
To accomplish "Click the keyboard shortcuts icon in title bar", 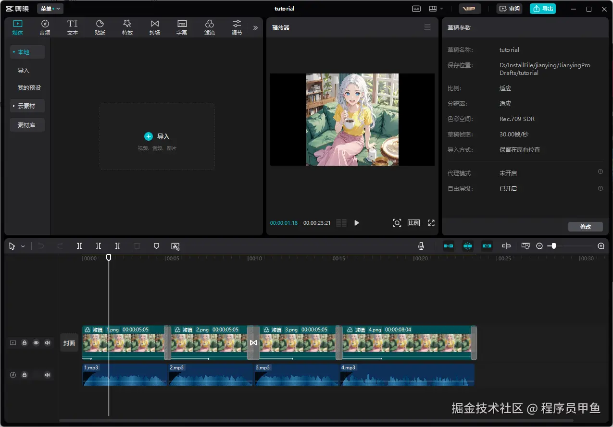I will tap(416, 9).
